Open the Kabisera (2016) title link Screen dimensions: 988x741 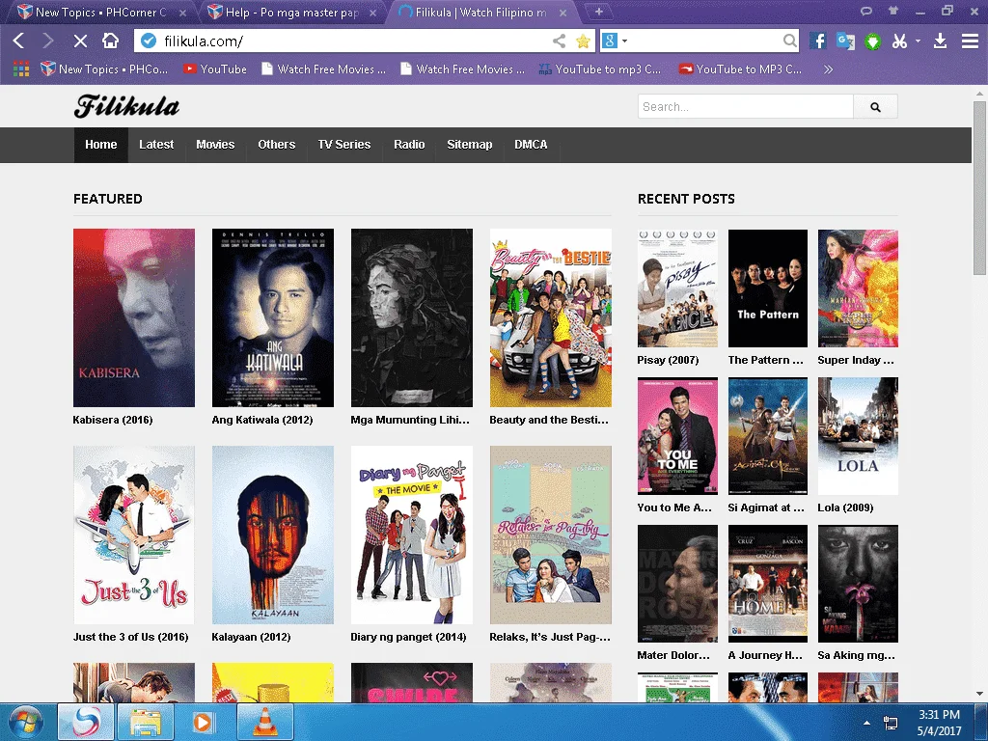(x=113, y=421)
